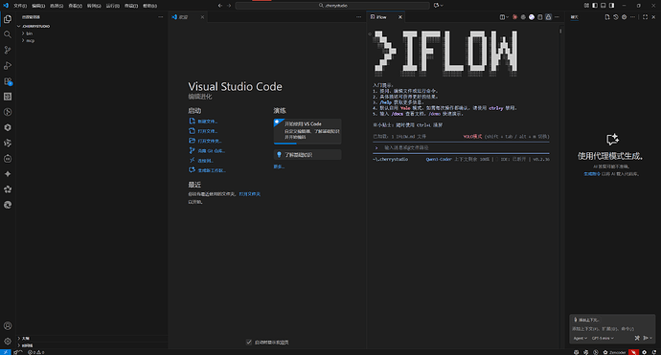Open the Explorer panel more actions menu

[161, 17]
